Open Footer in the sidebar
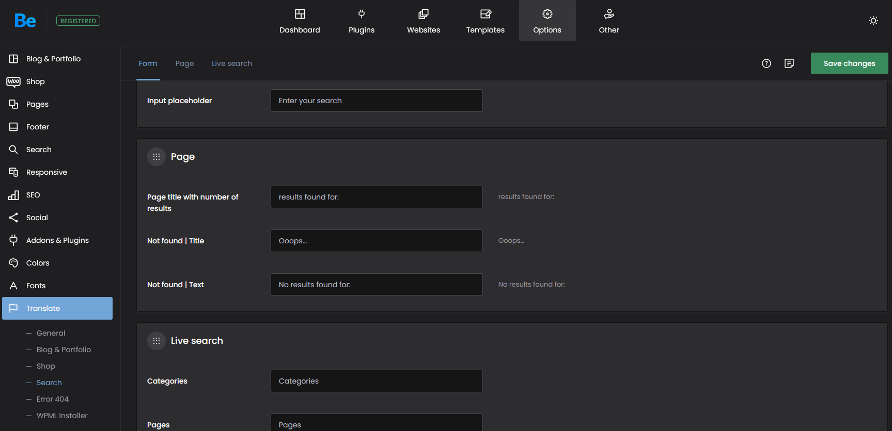This screenshot has height=431, width=892. pos(56,127)
